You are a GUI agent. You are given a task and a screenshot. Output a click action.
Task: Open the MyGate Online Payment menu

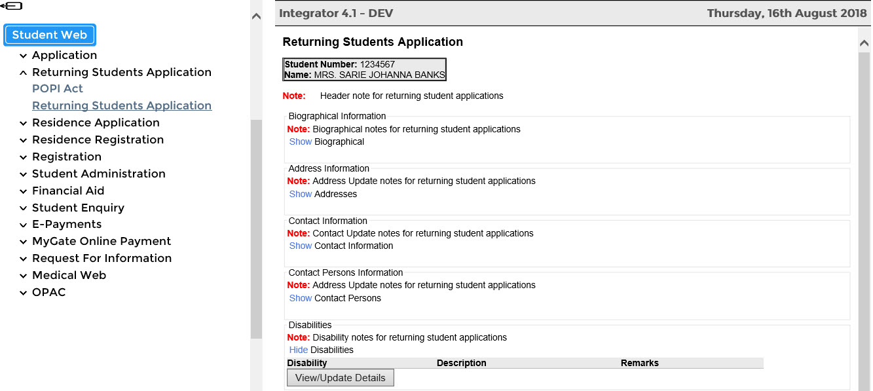pos(102,242)
